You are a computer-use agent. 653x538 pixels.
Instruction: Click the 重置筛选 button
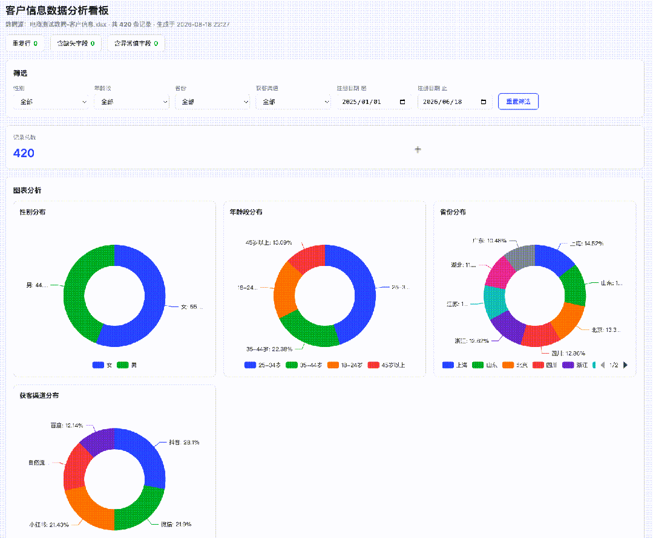coord(518,102)
